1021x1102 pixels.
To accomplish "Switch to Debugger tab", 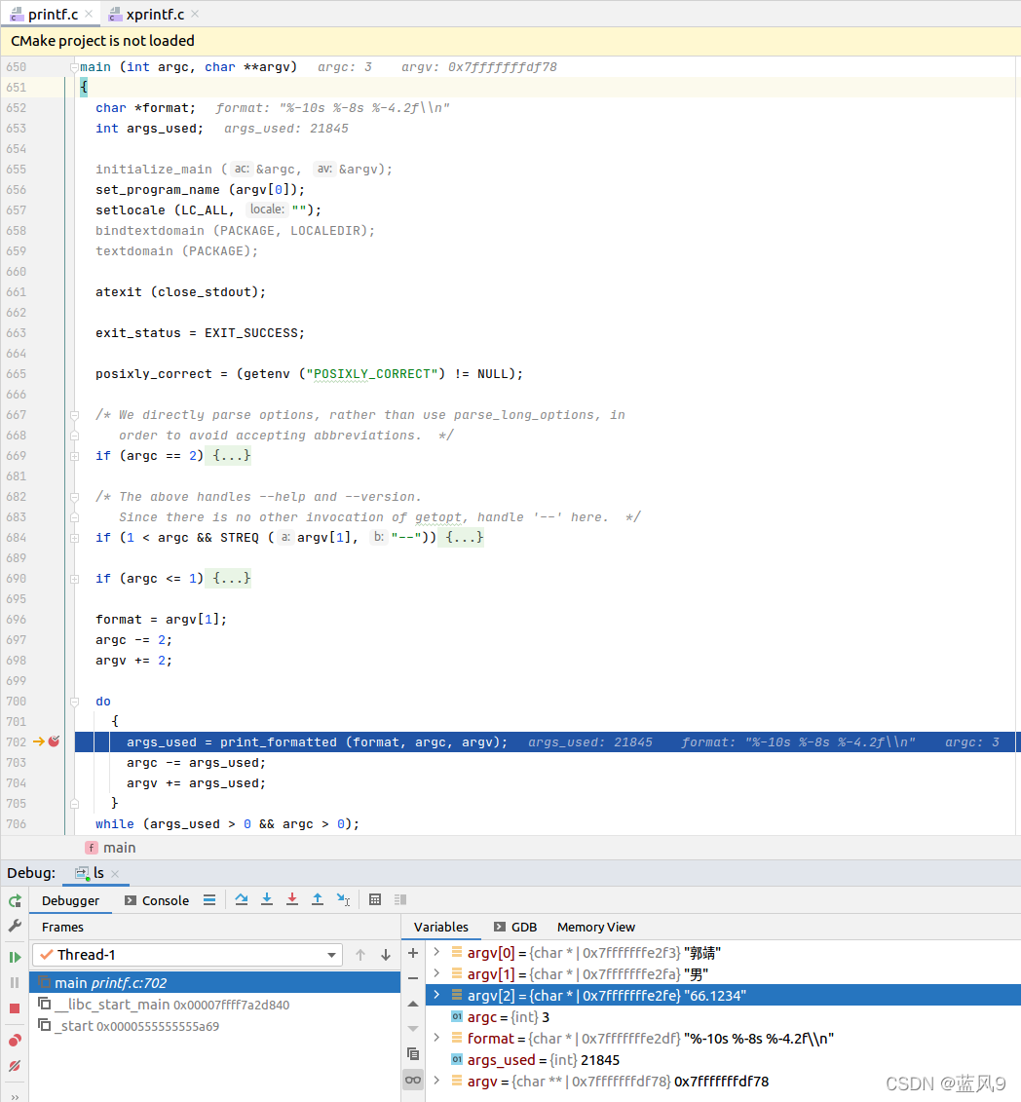I will (x=70, y=900).
